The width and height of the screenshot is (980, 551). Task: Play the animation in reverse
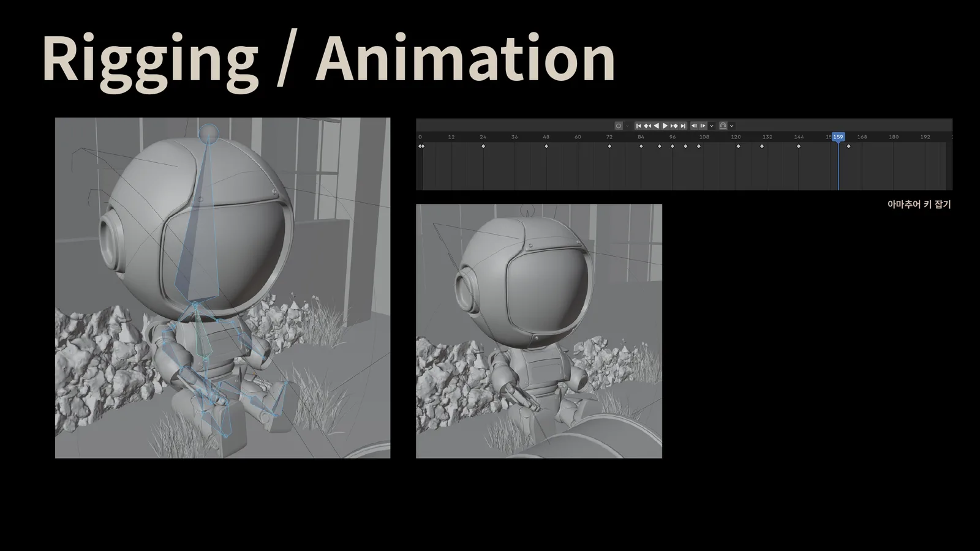(656, 126)
